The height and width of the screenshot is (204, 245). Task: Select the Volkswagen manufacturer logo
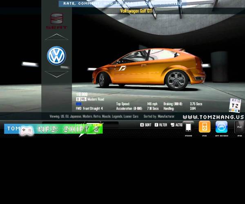tap(57, 56)
